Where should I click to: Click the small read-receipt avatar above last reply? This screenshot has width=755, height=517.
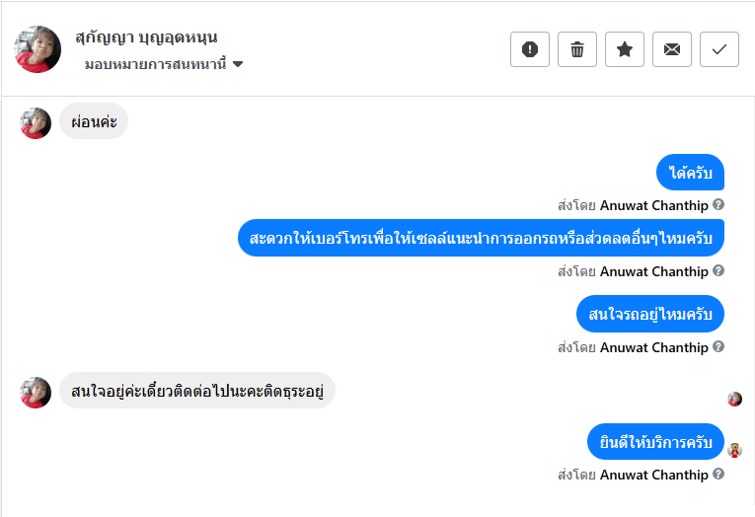coord(734,399)
